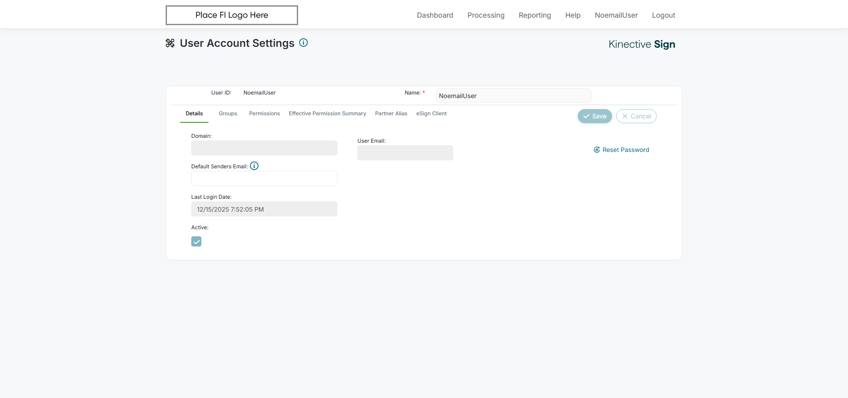Screen dimensions: 848x398
Task: Click the info icon beside User Account Settings
Action: 303,43
